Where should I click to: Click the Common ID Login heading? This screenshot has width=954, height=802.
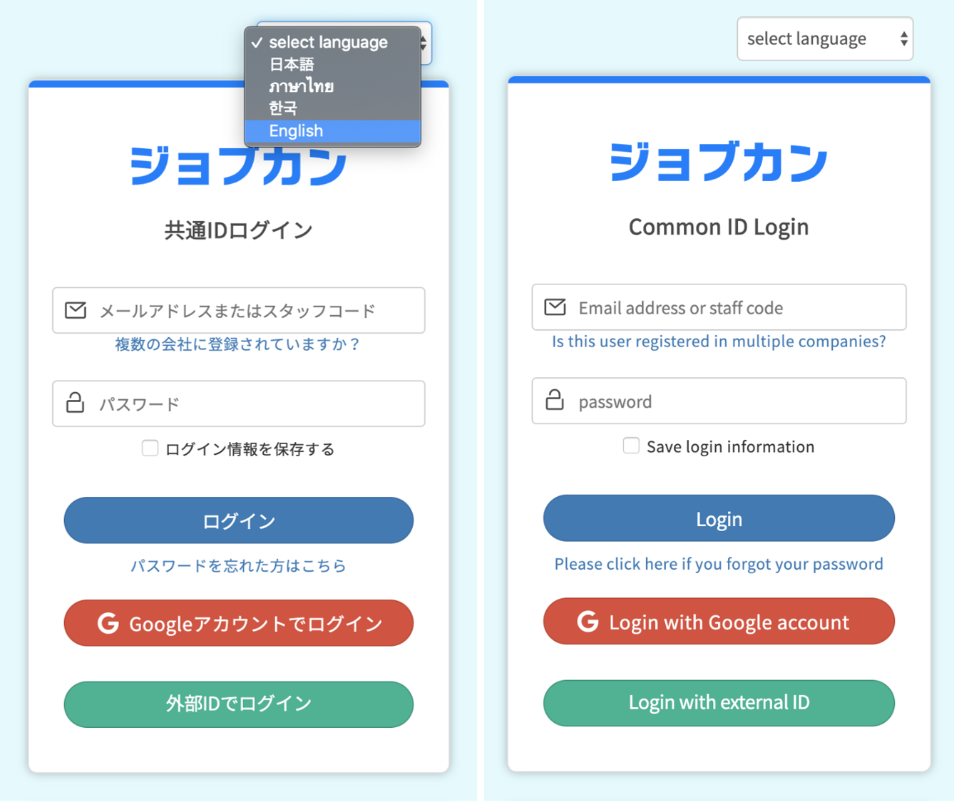719,227
